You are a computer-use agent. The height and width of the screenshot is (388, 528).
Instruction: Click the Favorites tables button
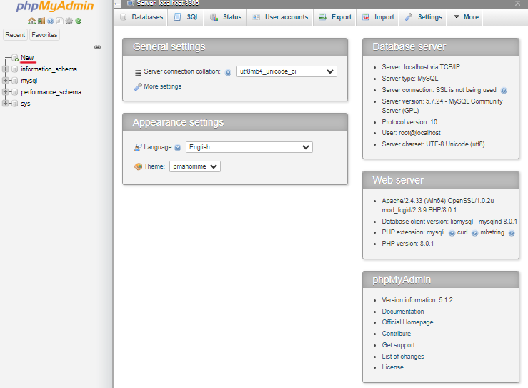pos(44,35)
